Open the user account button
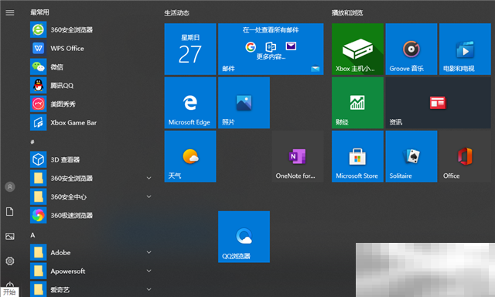Image resolution: width=495 pixels, height=297 pixels. [x=10, y=187]
